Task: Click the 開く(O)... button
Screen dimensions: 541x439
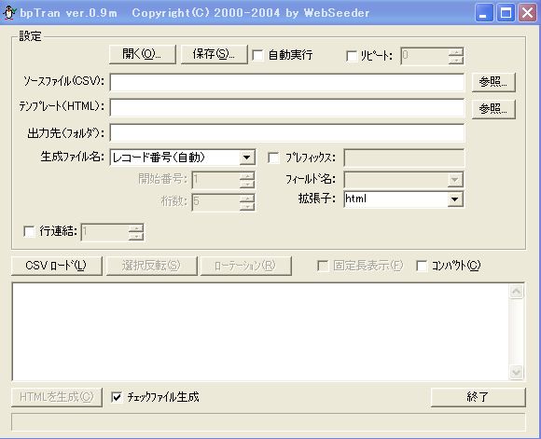Action: coord(143,54)
